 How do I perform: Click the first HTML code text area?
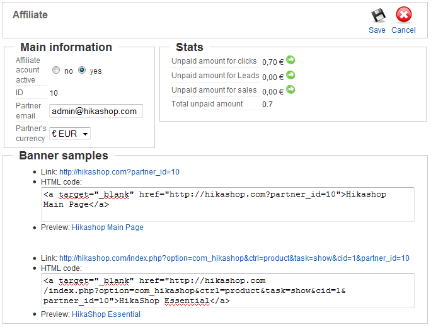click(x=227, y=204)
